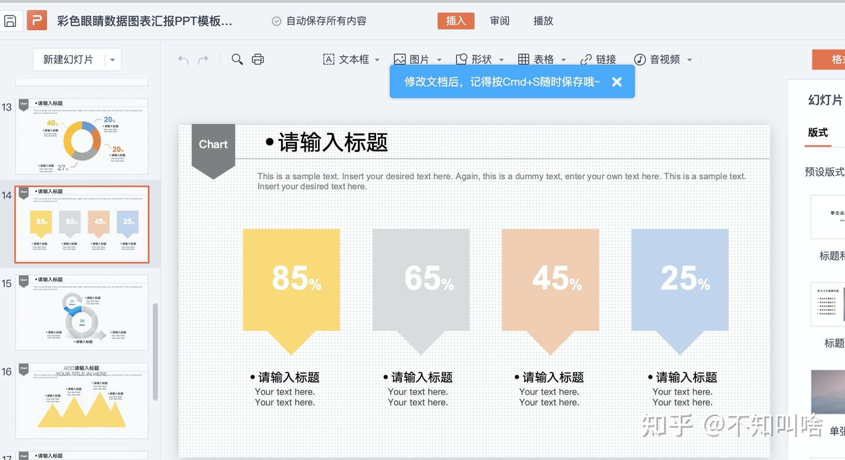The image size is (845, 460).
Task: Select slide 13 thumbnail with donut chart
Action: 82,136
